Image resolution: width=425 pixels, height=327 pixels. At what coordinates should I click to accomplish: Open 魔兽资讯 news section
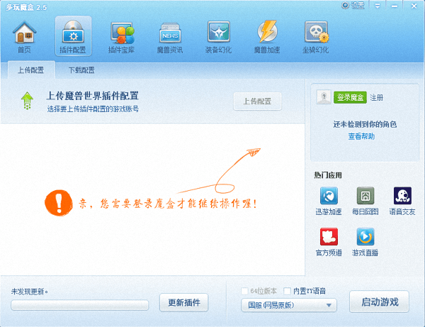[169, 35]
